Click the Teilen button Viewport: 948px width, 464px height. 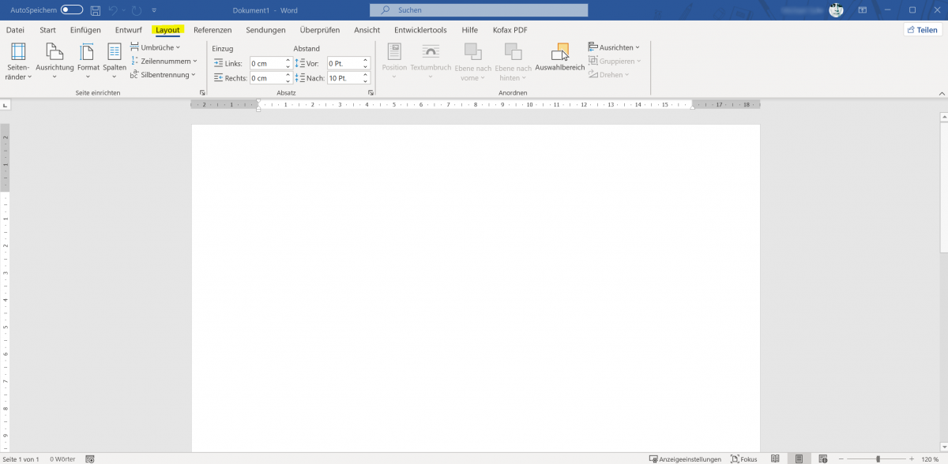tap(921, 28)
